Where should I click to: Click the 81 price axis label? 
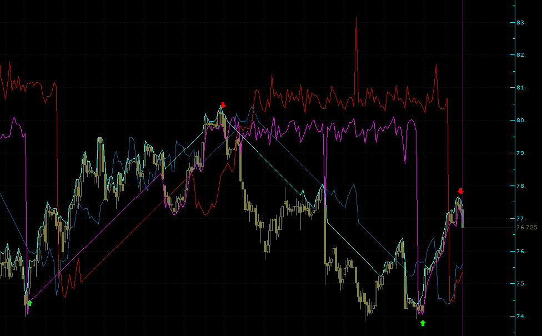coord(521,88)
